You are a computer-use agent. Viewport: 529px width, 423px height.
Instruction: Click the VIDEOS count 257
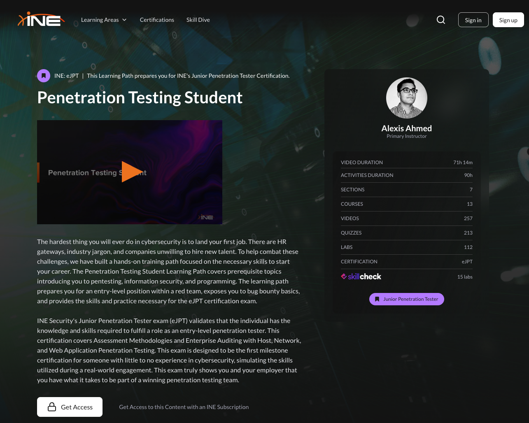pos(468,218)
